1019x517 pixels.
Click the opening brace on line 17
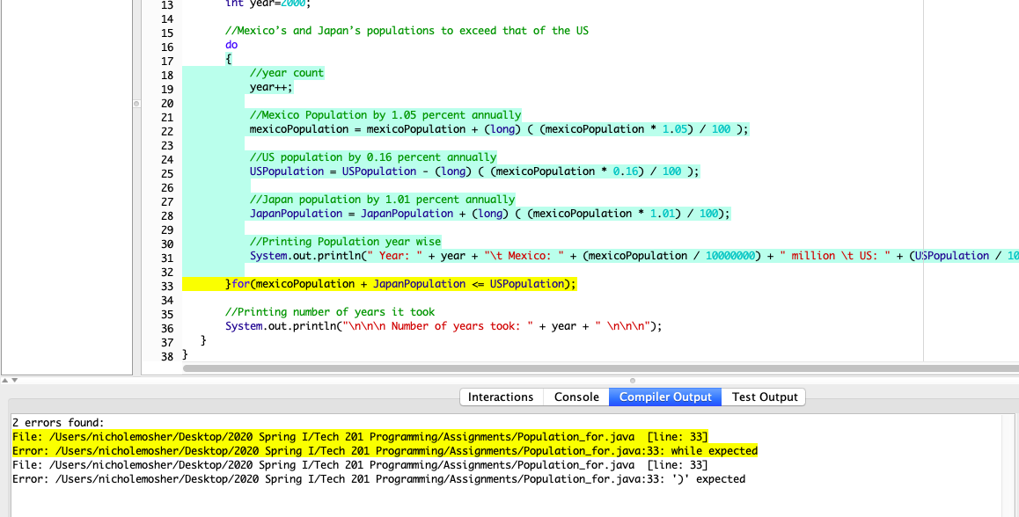point(229,59)
